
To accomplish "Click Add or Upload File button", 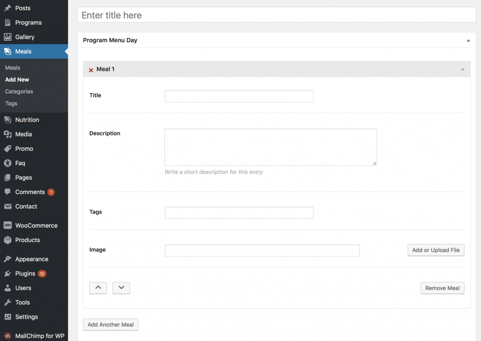I will (x=435, y=250).
